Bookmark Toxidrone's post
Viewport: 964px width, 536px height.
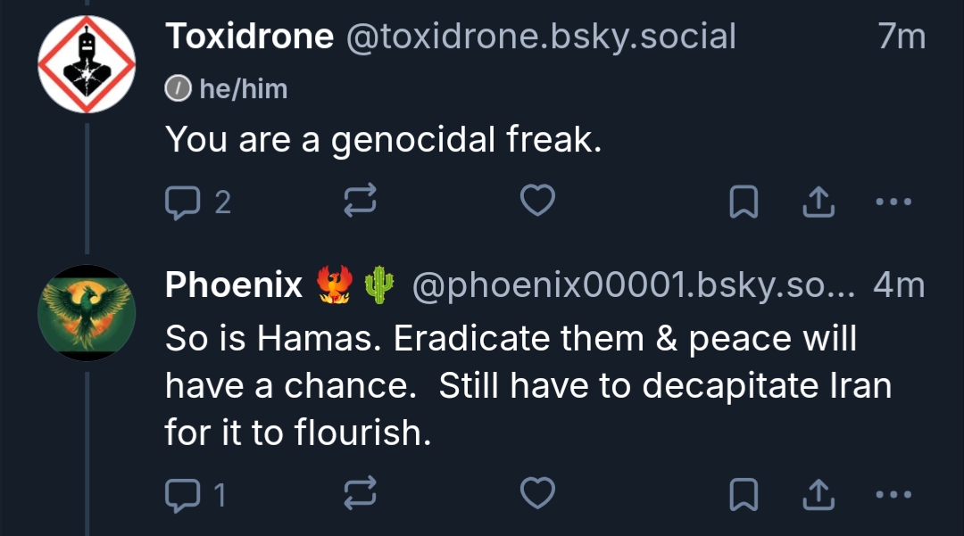point(744,203)
